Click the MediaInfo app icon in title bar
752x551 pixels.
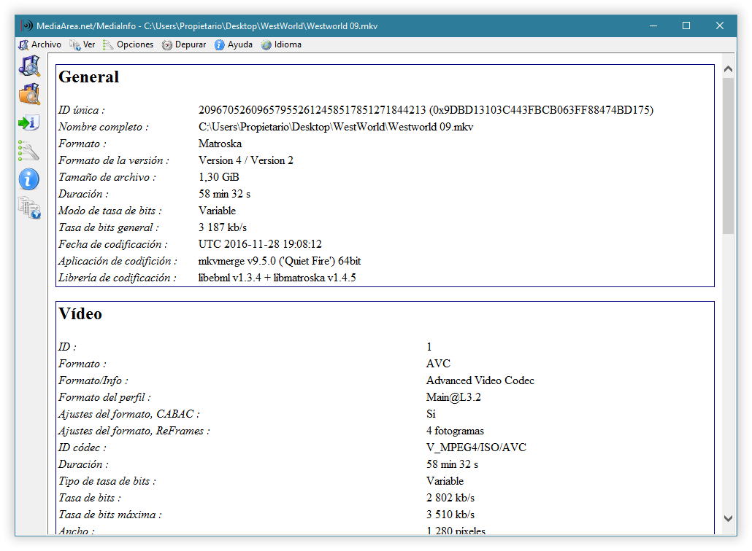pos(27,26)
